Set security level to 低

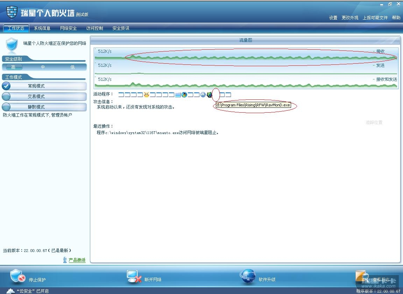(73, 67)
